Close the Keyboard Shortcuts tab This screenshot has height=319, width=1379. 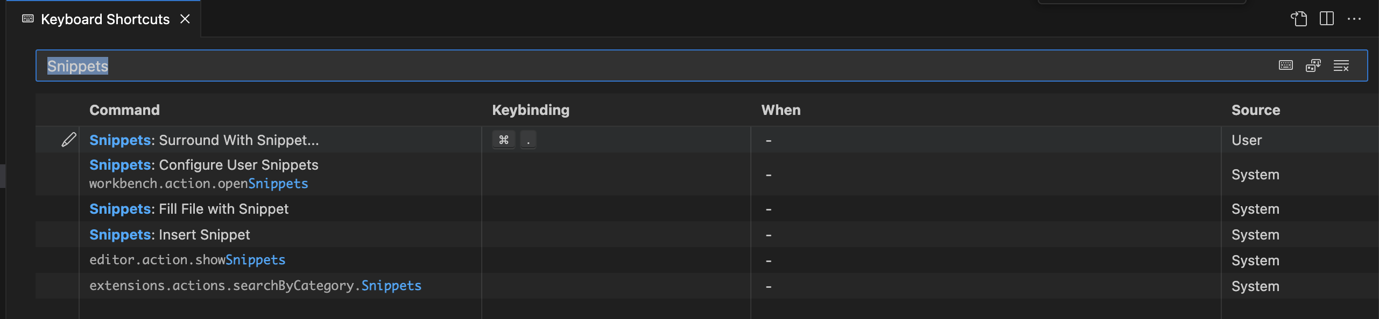[186, 19]
